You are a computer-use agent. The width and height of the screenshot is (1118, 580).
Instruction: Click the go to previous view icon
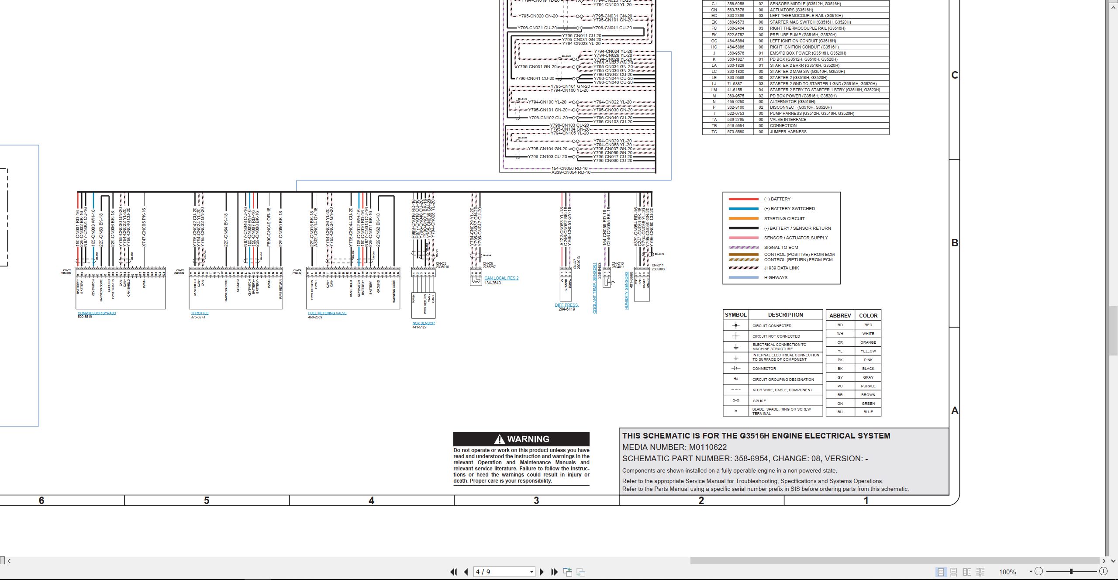pos(568,572)
